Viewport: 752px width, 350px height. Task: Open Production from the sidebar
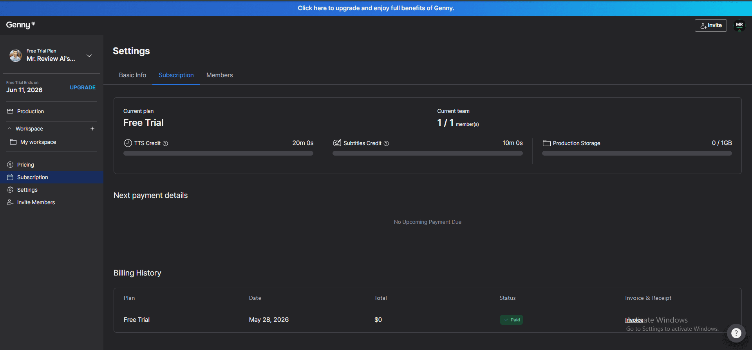point(52,112)
